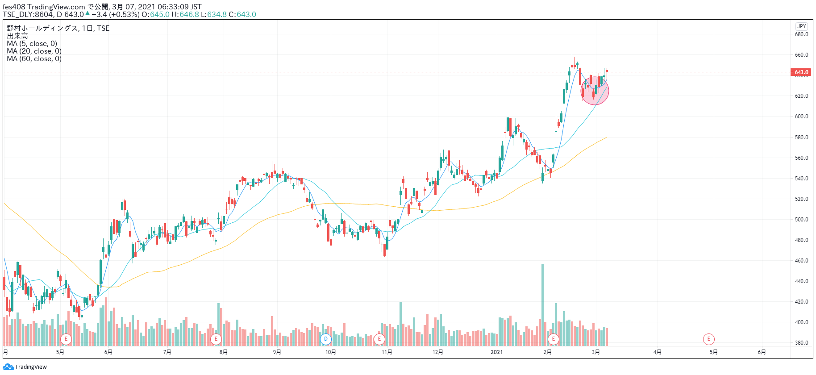816x375 pixels.
Task: Open the 野村ホールディングス symbol title
Action: tap(58, 28)
